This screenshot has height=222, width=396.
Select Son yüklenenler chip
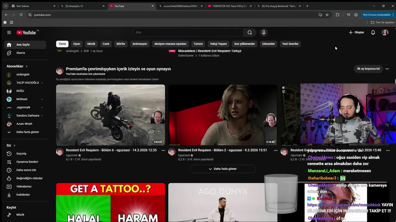click(244, 44)
